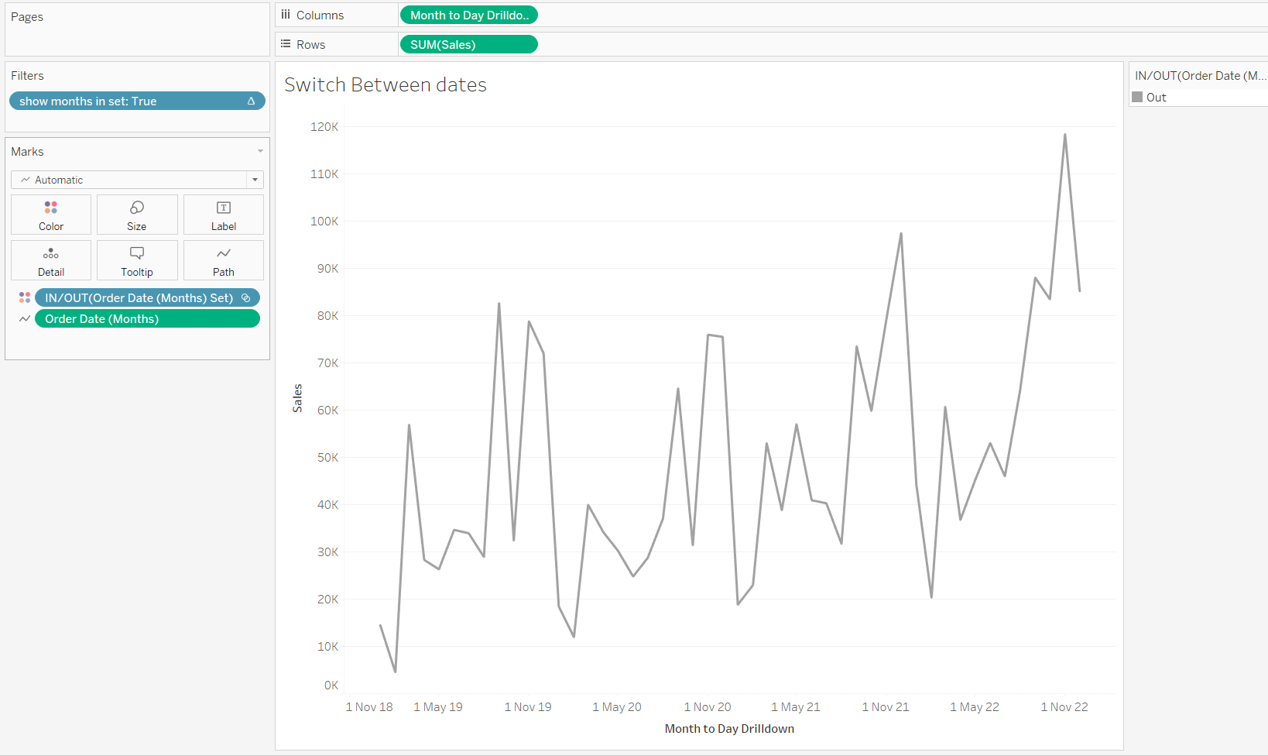Click the SUM(Sales) pill on Rows

(468, 45)
